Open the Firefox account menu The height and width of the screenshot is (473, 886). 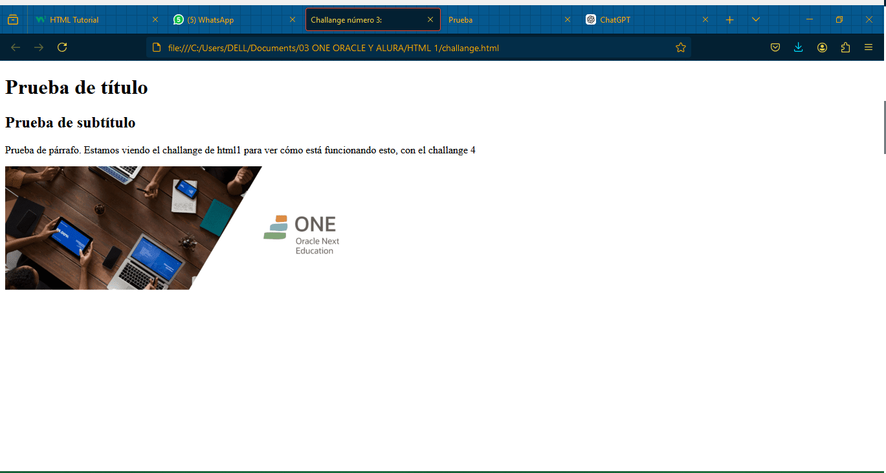coord(822,47)
